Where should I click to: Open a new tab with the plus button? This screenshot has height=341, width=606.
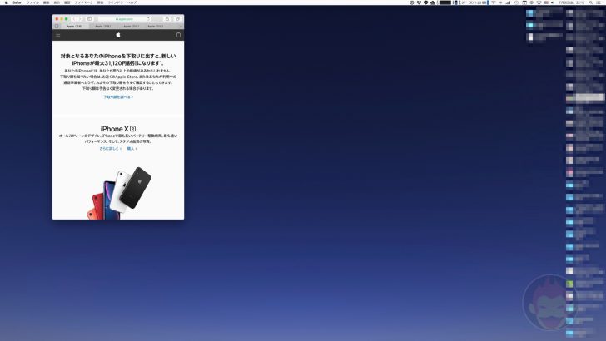pyautogui.click(x=181, y=27)
